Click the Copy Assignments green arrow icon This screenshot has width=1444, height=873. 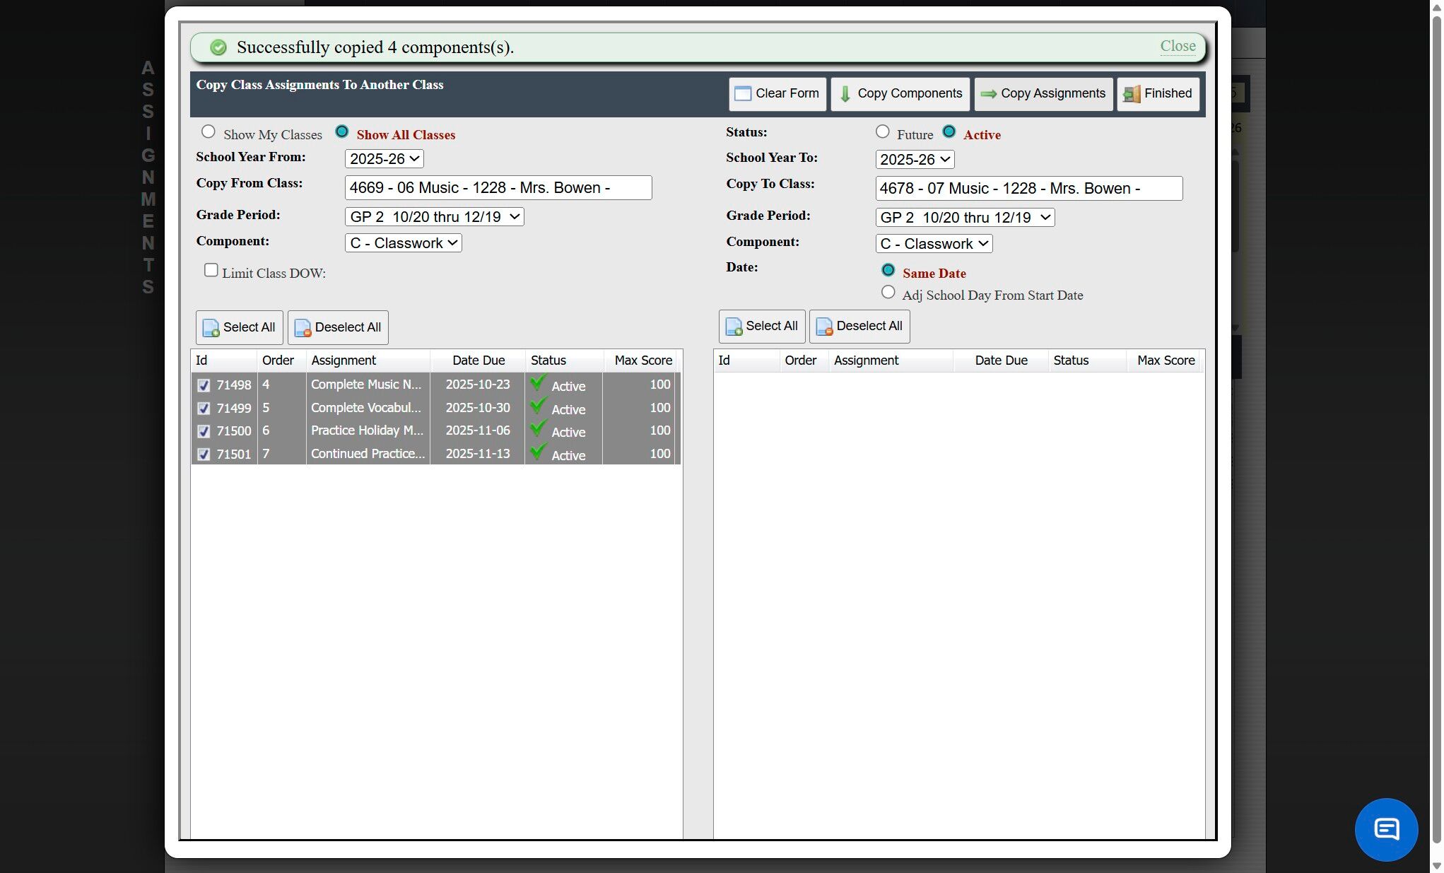988,94
